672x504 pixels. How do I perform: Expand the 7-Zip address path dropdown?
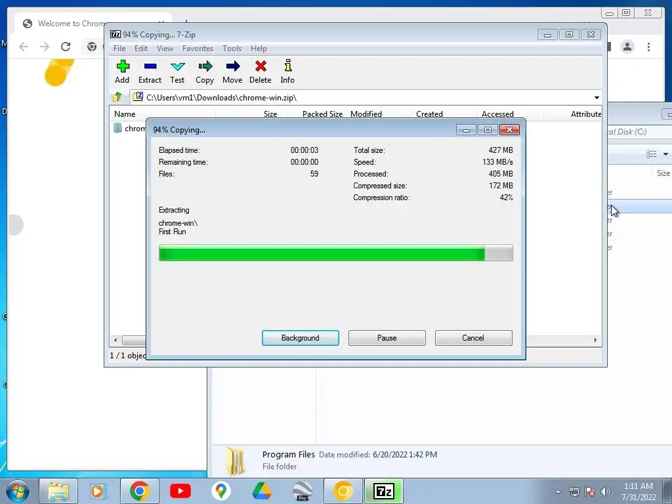596,98
